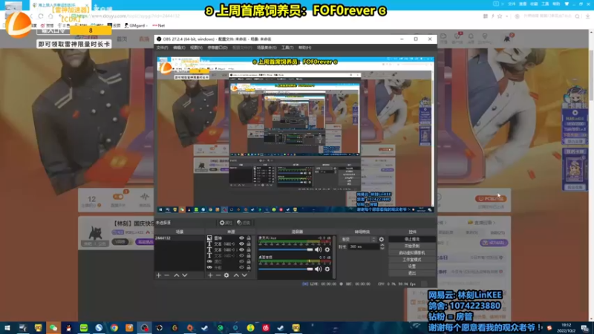Click 启动虚拟摄像机 button
This screenshot has width=594, height=334.
point(412,253)
